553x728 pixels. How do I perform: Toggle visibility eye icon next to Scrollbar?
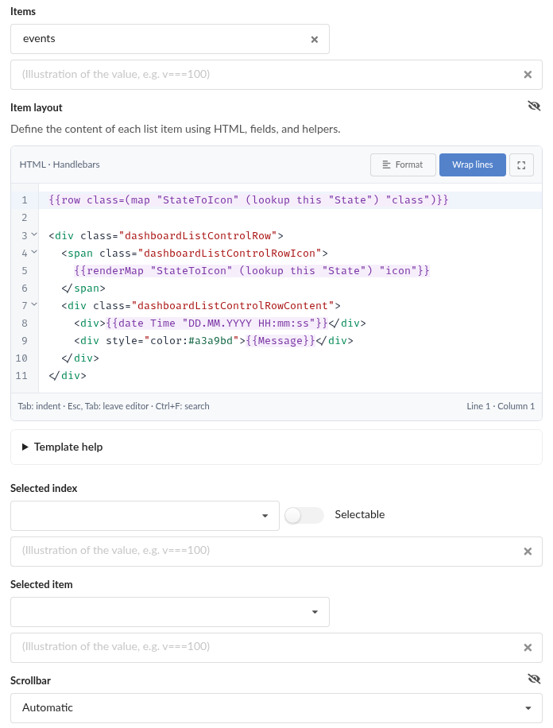click(x=534, y=680)
